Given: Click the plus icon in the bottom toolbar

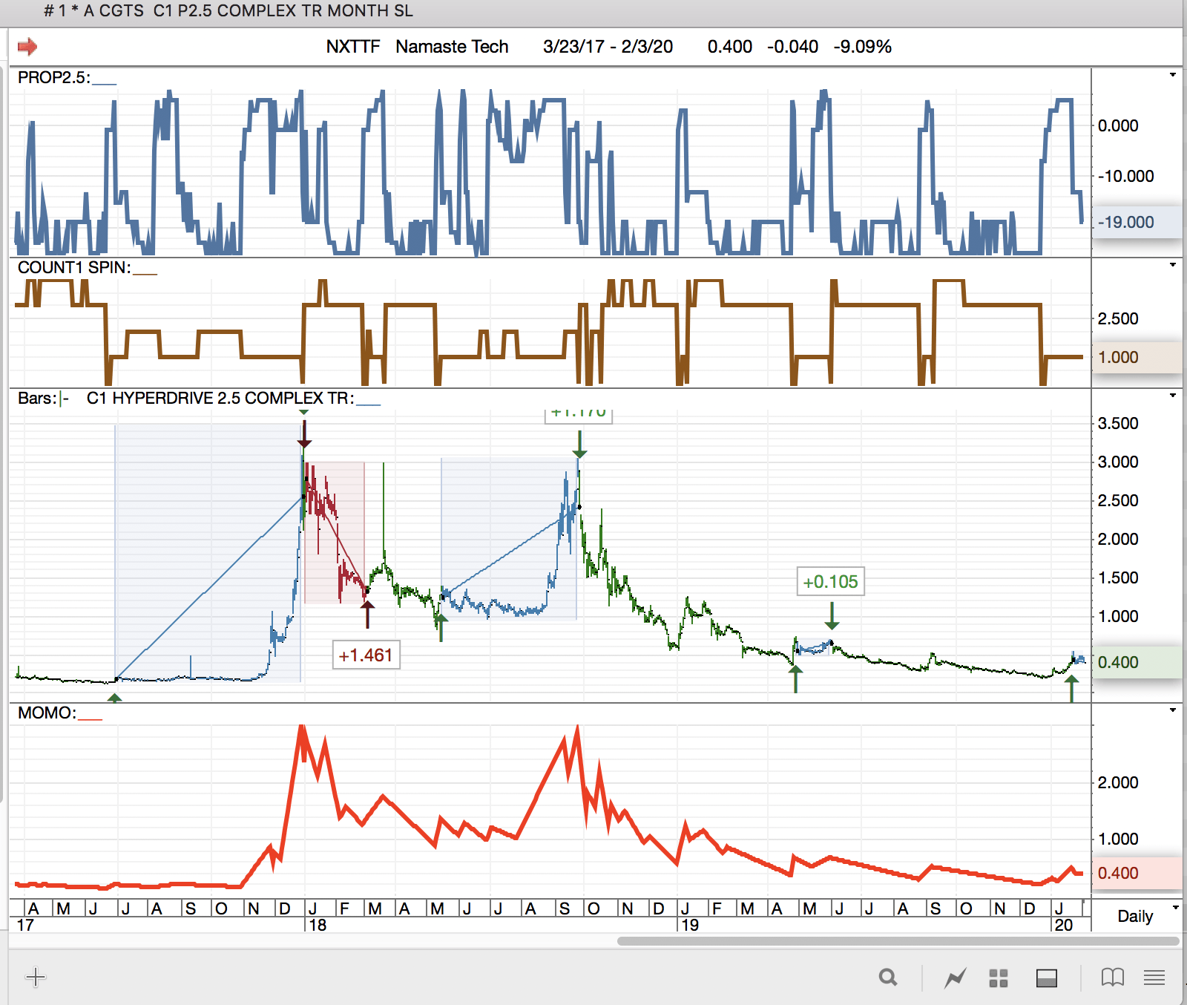Looking at the screenshot, I should (x=36, y=977).
